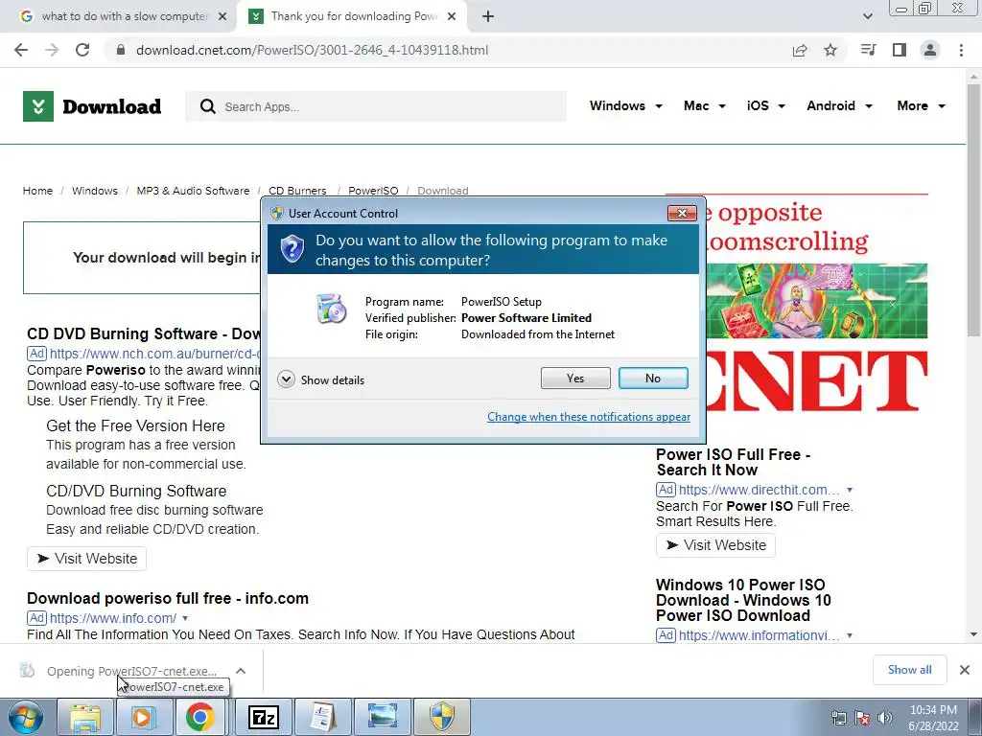
Task: Click the CD Burners breadcrumb
Action: pos(297,191)
